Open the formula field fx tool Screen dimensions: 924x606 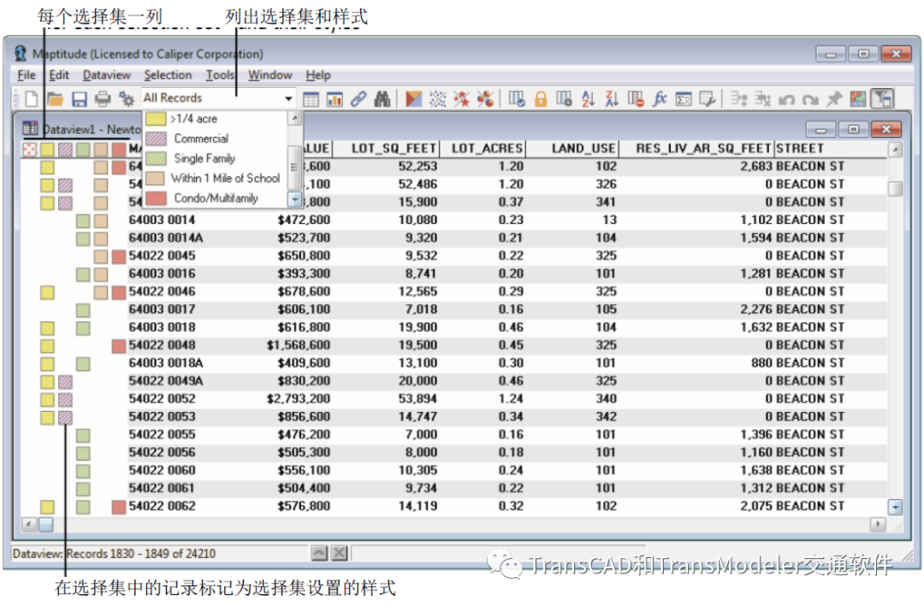660,97
